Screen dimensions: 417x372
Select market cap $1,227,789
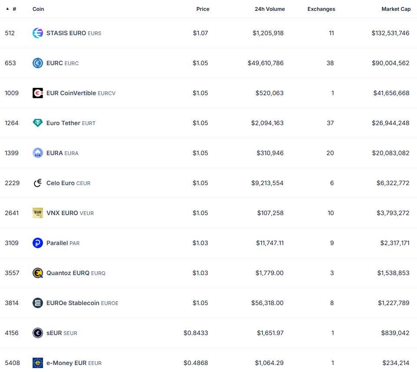pos(394,303)
